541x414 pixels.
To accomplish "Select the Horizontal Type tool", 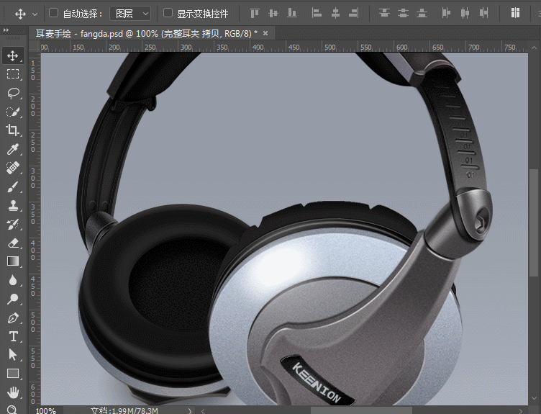I will (13, 336).
